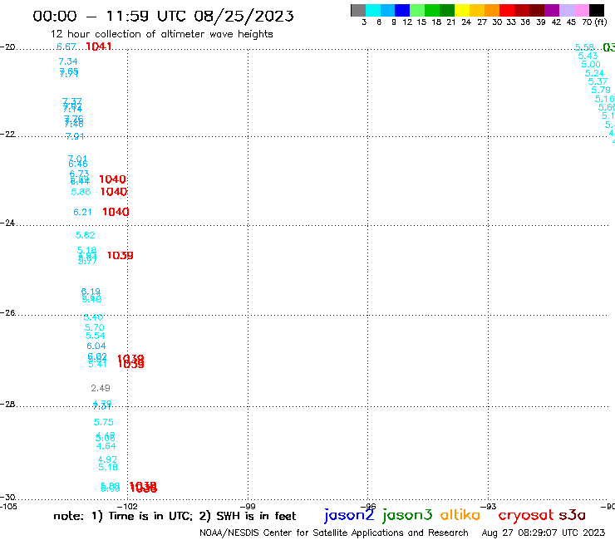Click the longitude axis label '-102'
The height and width of the screenshot is (540, 615).
[x=127, y=506]
